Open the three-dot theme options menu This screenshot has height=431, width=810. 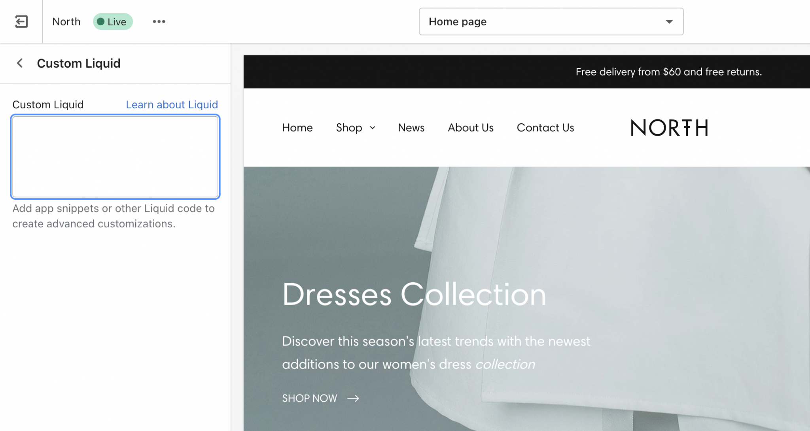point(159,21)
